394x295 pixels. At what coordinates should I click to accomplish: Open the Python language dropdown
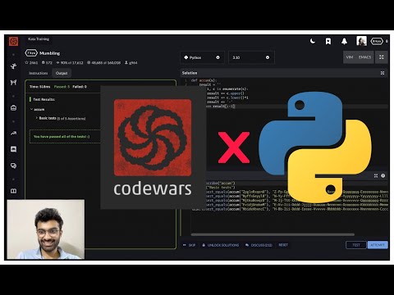click(x=202, y=57)
